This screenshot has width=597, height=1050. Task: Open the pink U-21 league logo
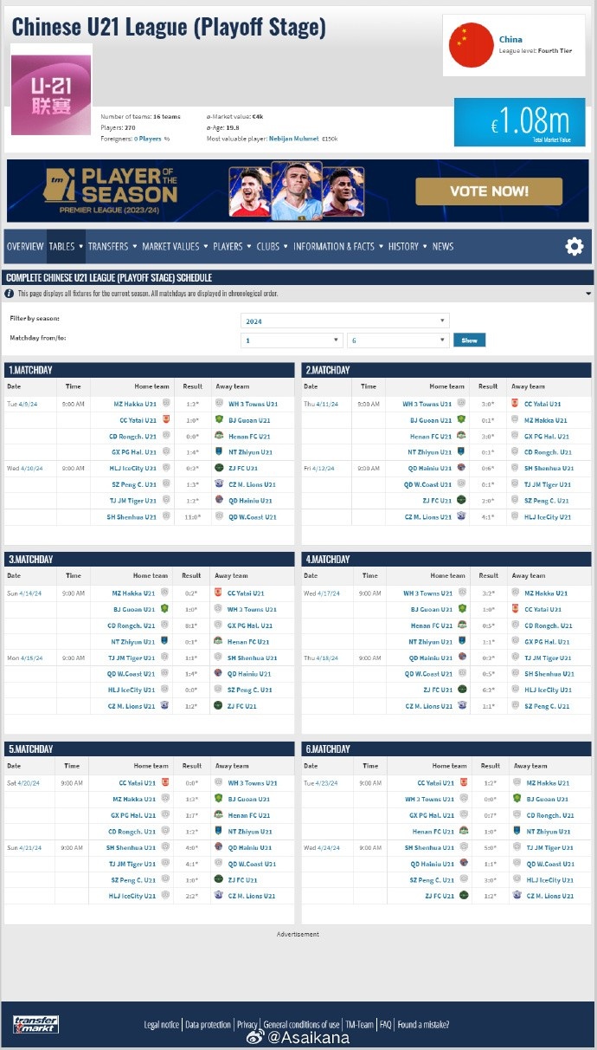click(x=51, y=94)
